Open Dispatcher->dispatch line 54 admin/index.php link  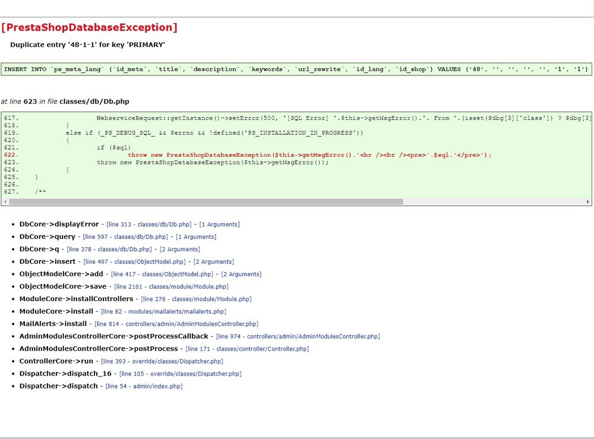tap(144, 386)
